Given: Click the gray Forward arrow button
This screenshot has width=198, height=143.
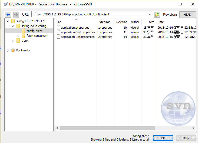Looking at the screenshot, I should click(x=16, y=15).
